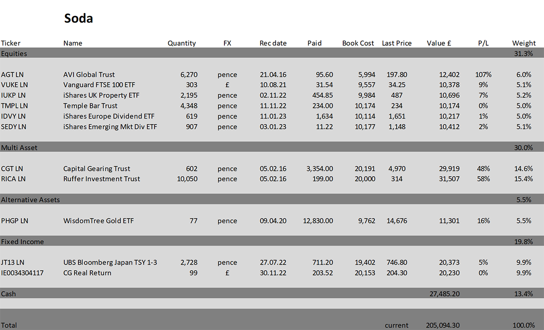Select iShares Europe Dividend ETF name
This screenshot has width=544, height=330.
109,116
